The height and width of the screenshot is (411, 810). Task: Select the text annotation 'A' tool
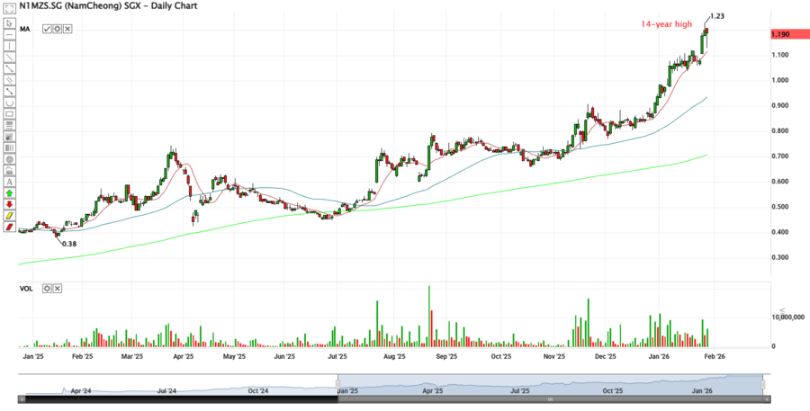pyautogui.click(x=9, y=181)
